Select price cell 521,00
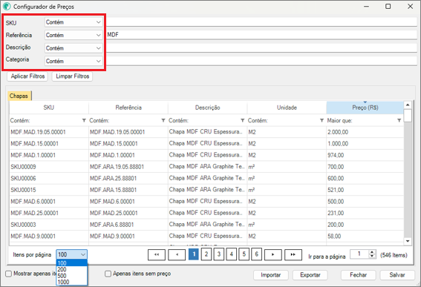The height and width of the screenshot is (287, 421). [x=365, y=190]
